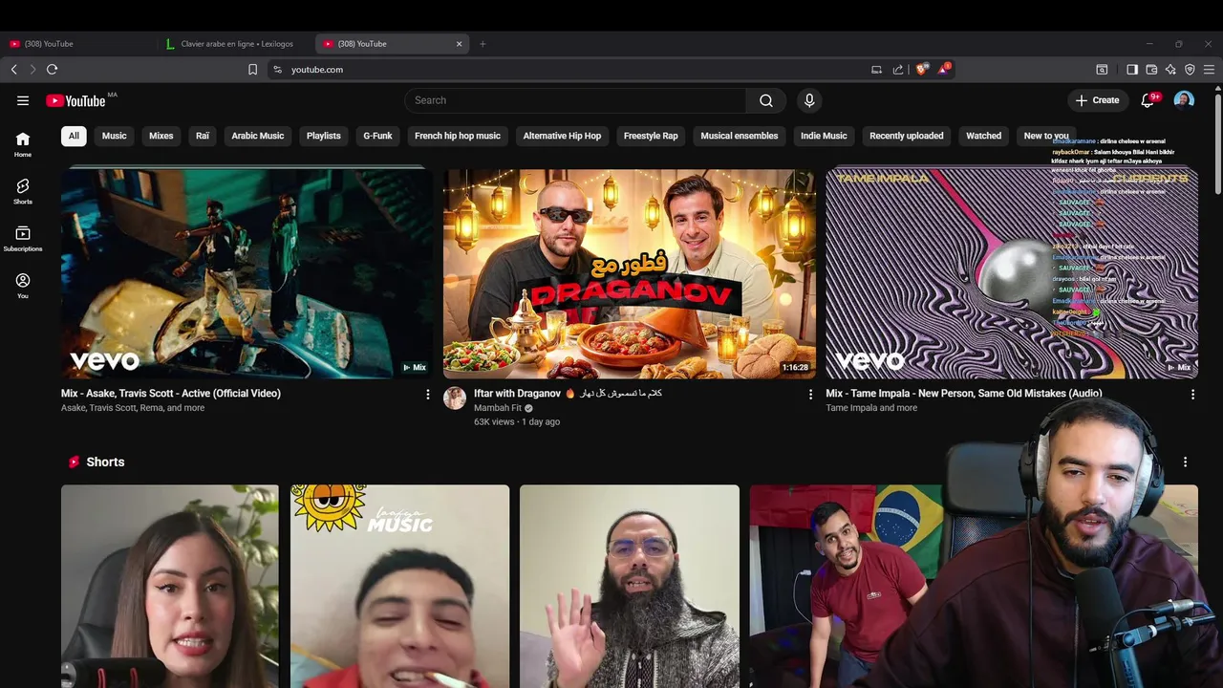Select the G-Funk chip
Screen dimensions: 1223x688
coord(377,136)
